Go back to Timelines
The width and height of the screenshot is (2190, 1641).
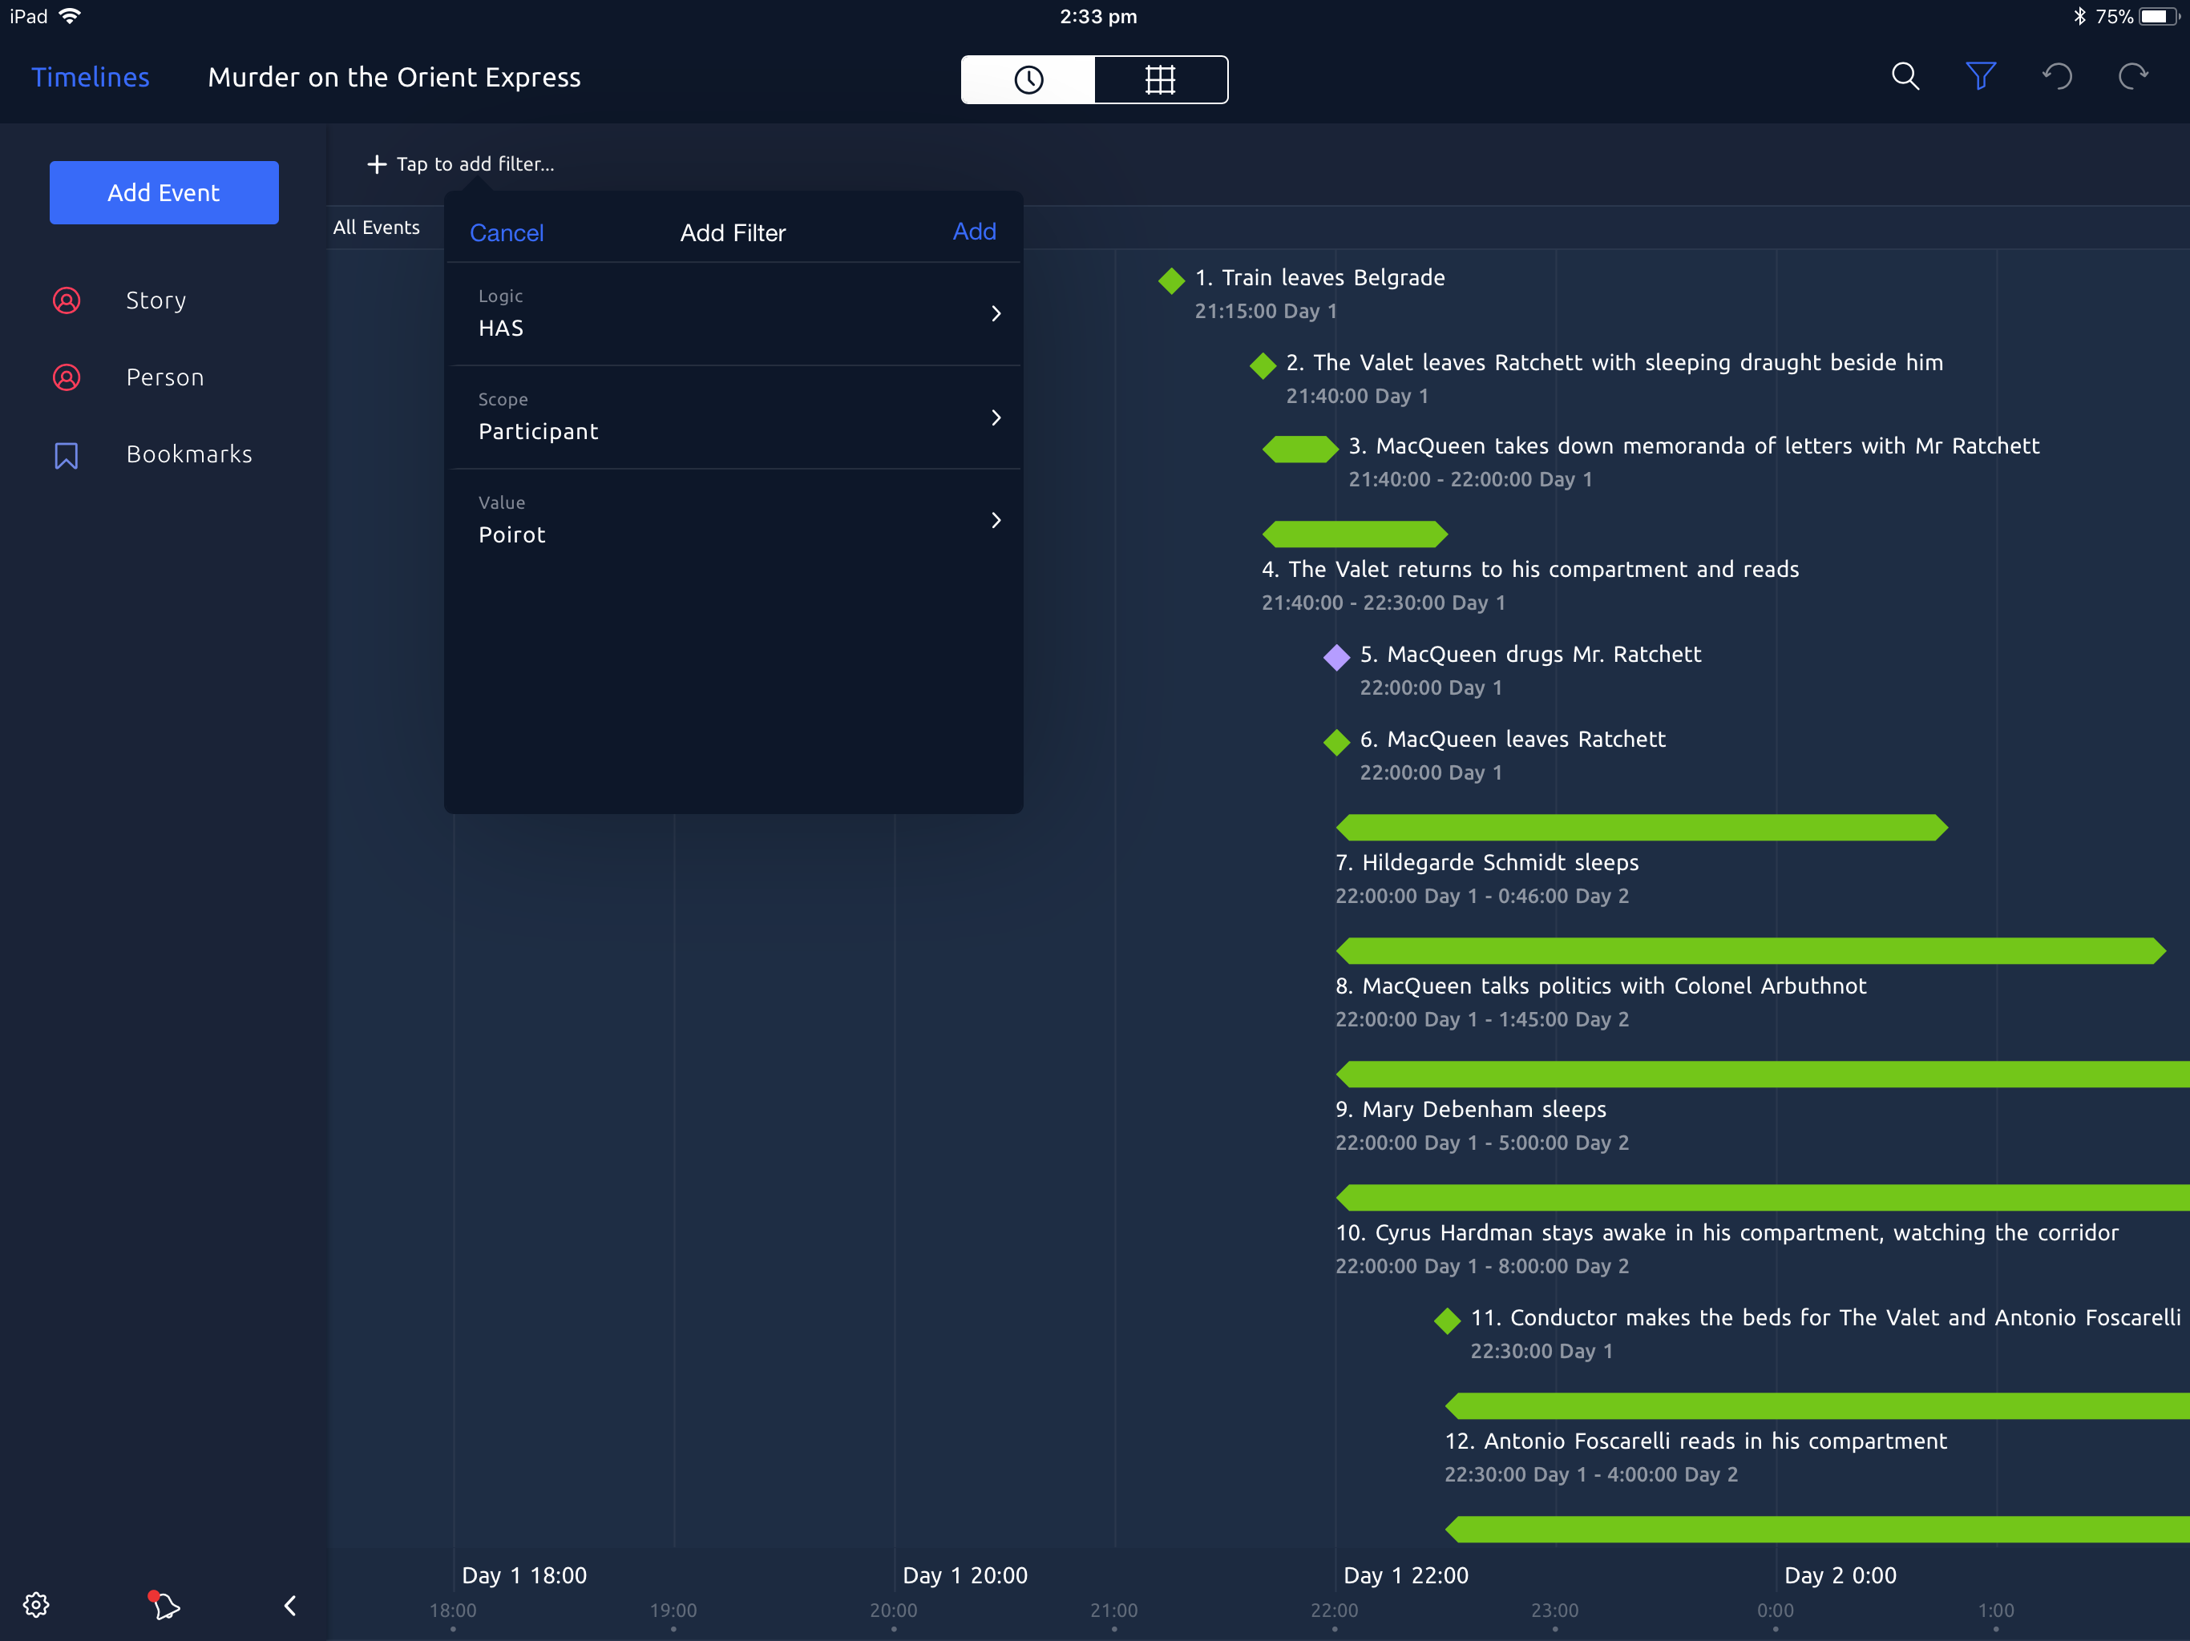[x=90, y=77]
